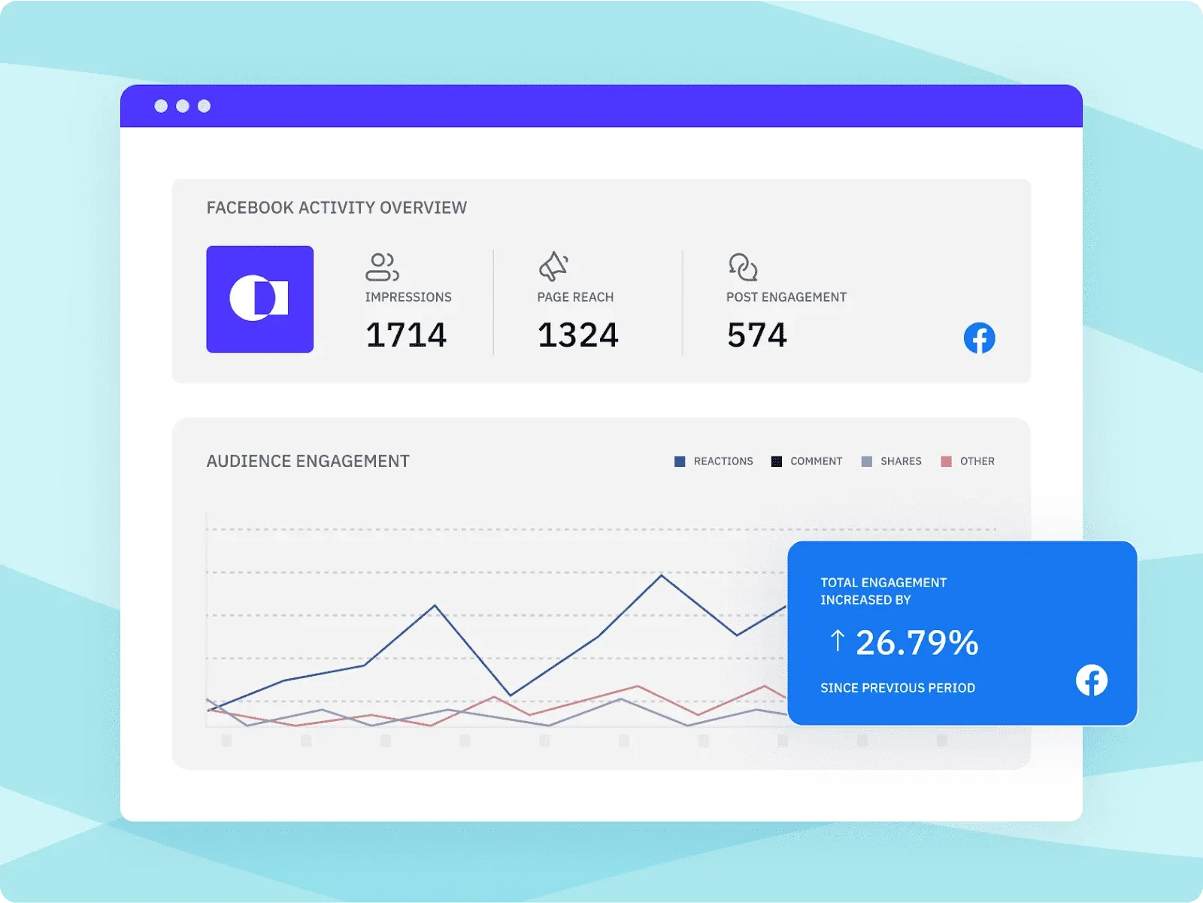
Task: Select the 574 post engagement value
Action: pos(756,335)
